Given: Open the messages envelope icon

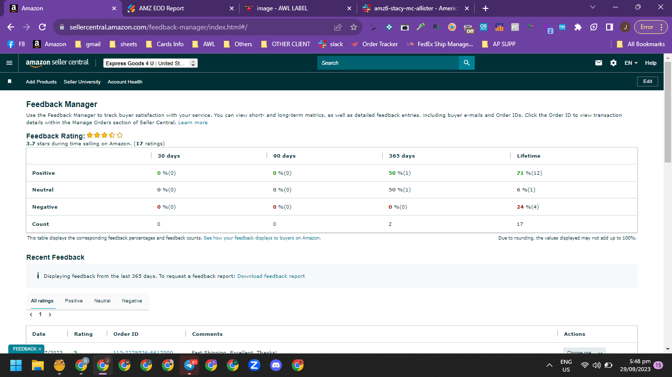Looking at the screenshot, I should tap(599, 63).
